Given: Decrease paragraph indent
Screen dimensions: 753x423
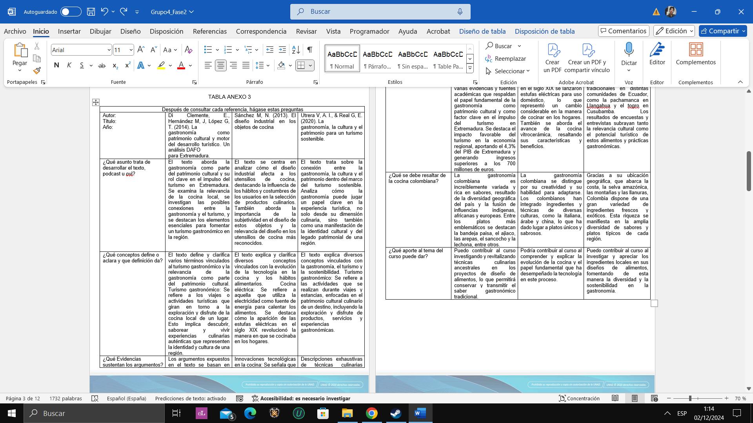Looking at the screenshot, I should (x=269, y=50).
